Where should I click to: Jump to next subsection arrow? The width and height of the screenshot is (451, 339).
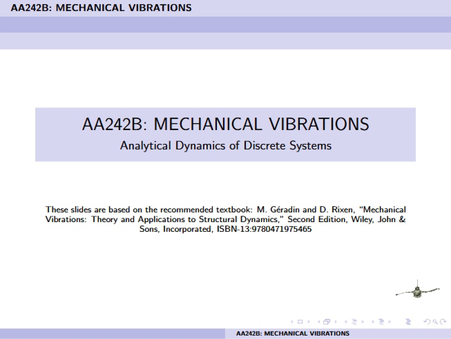click(363, 322)
